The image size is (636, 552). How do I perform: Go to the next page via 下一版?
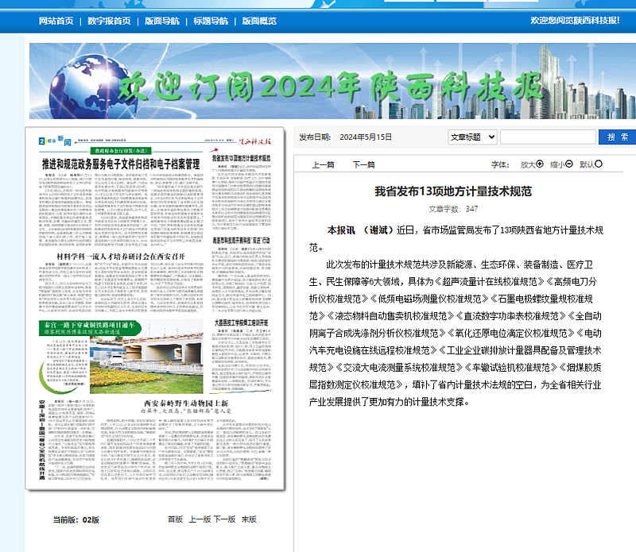224,519
